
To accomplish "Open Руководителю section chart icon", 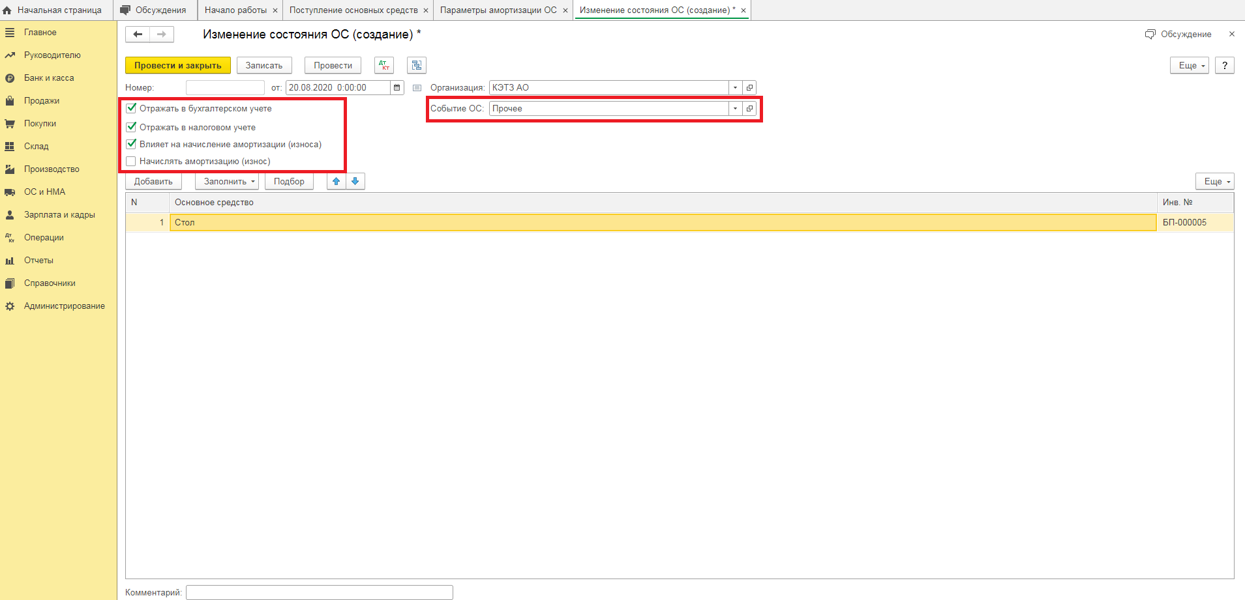I will tap(10, 55).
